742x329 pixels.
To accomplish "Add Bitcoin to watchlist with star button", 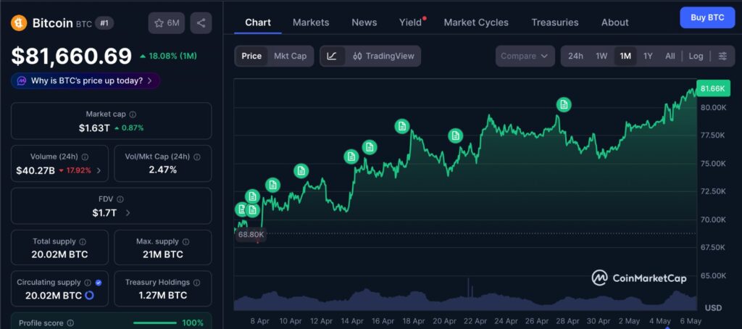I will 166,22.
